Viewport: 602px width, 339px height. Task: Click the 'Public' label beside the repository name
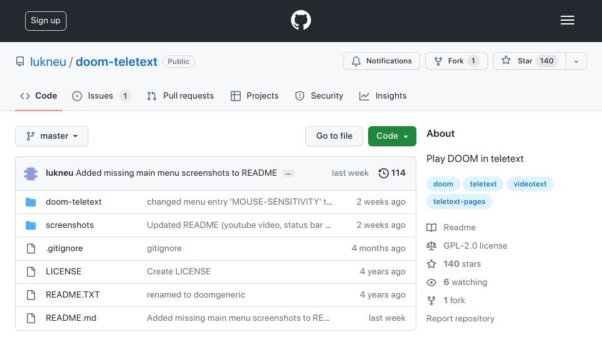[x=179, y=62]
